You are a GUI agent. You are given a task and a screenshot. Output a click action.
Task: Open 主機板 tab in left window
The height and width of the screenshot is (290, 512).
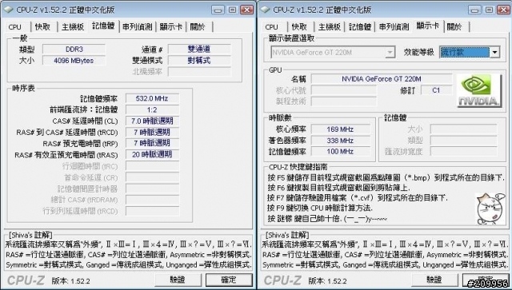[73, 27]
